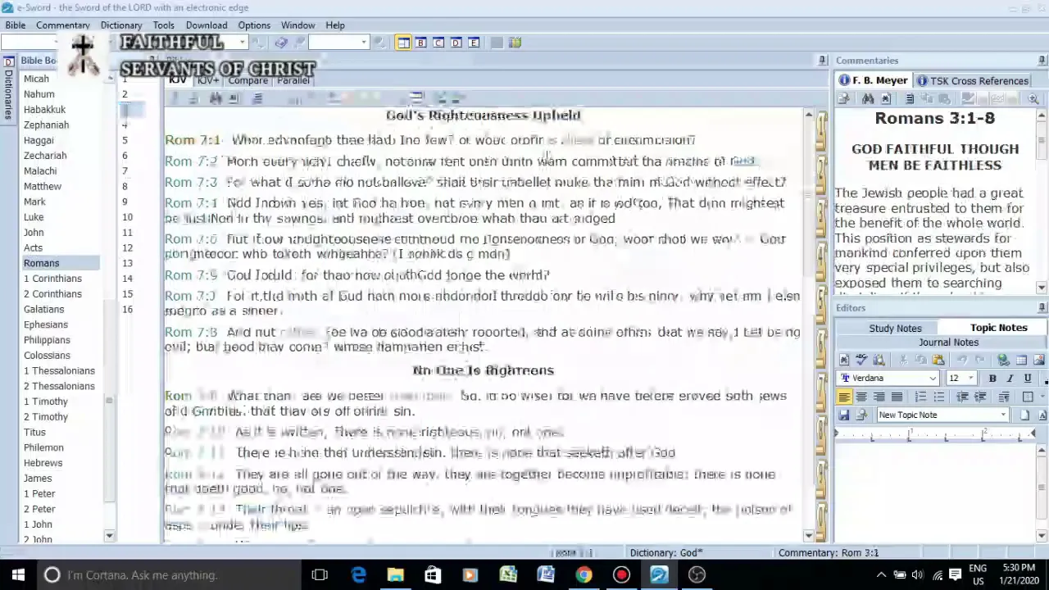Screen dimensions: 1049x590
Task: Copy selected text in the editor
Action: [x=921, y=360]
